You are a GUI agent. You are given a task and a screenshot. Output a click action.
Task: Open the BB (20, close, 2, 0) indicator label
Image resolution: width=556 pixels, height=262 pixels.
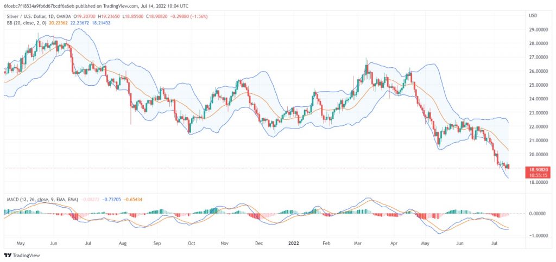pos(24,23)
